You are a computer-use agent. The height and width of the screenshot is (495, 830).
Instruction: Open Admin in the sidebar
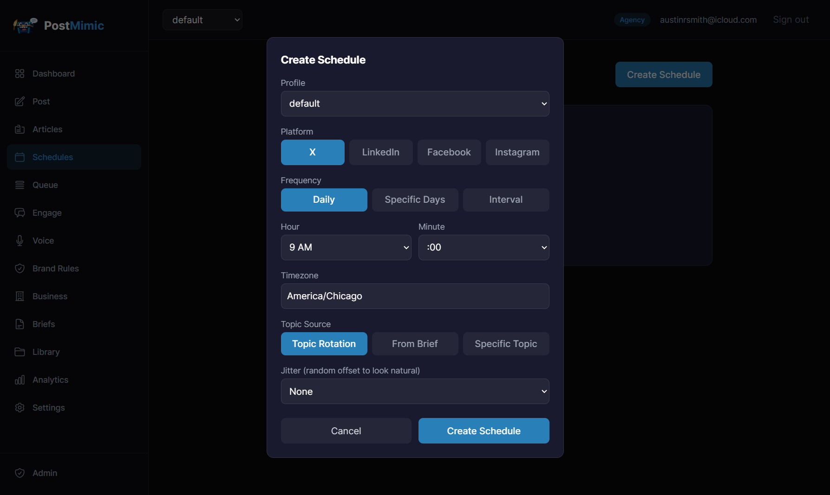(74, 473)
